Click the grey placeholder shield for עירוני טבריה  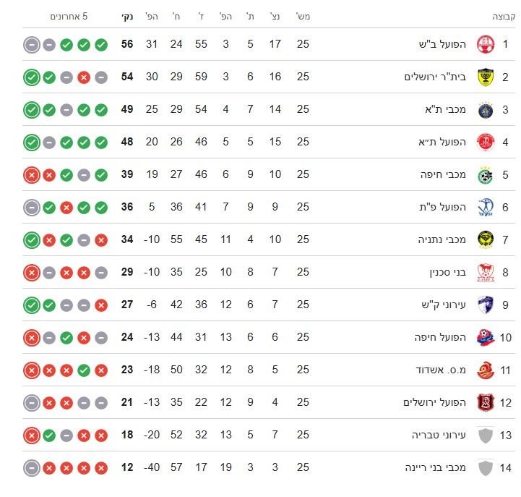[x=485, y=436]
